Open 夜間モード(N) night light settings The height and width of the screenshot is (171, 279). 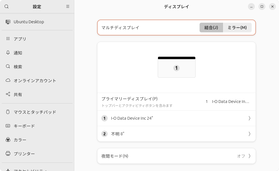[177, 156]
